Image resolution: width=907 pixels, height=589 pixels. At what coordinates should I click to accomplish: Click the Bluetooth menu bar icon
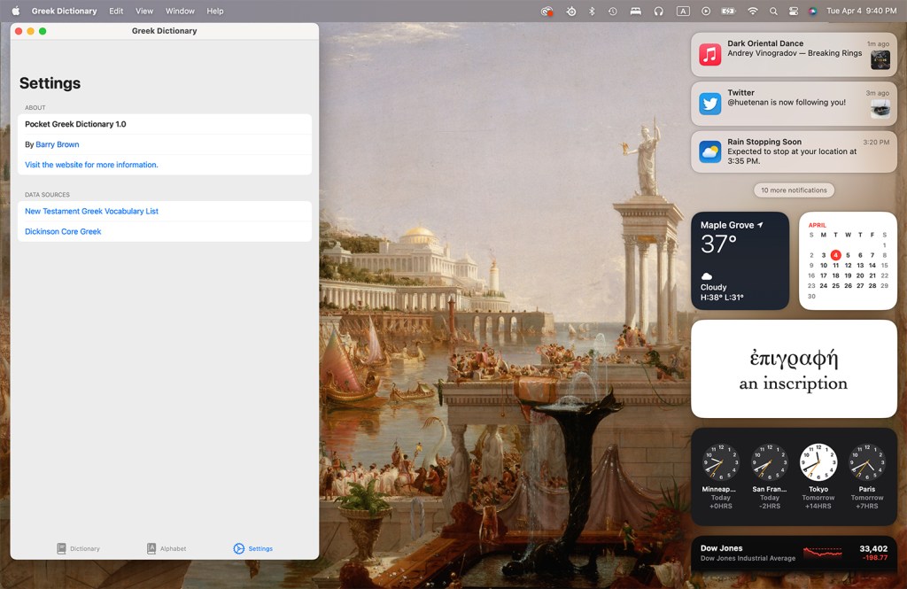point(592,12)
